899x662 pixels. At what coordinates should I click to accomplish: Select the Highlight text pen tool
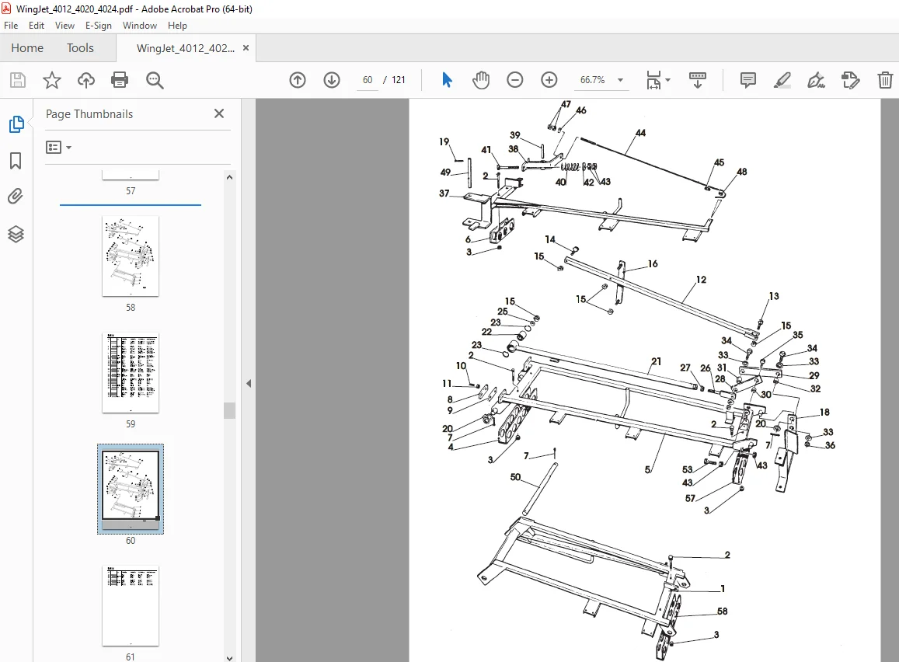point(782,80)
